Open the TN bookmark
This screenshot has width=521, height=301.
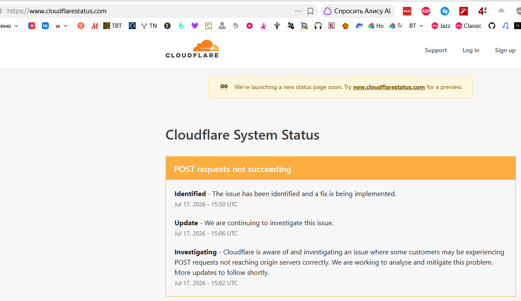click(149, 26)
